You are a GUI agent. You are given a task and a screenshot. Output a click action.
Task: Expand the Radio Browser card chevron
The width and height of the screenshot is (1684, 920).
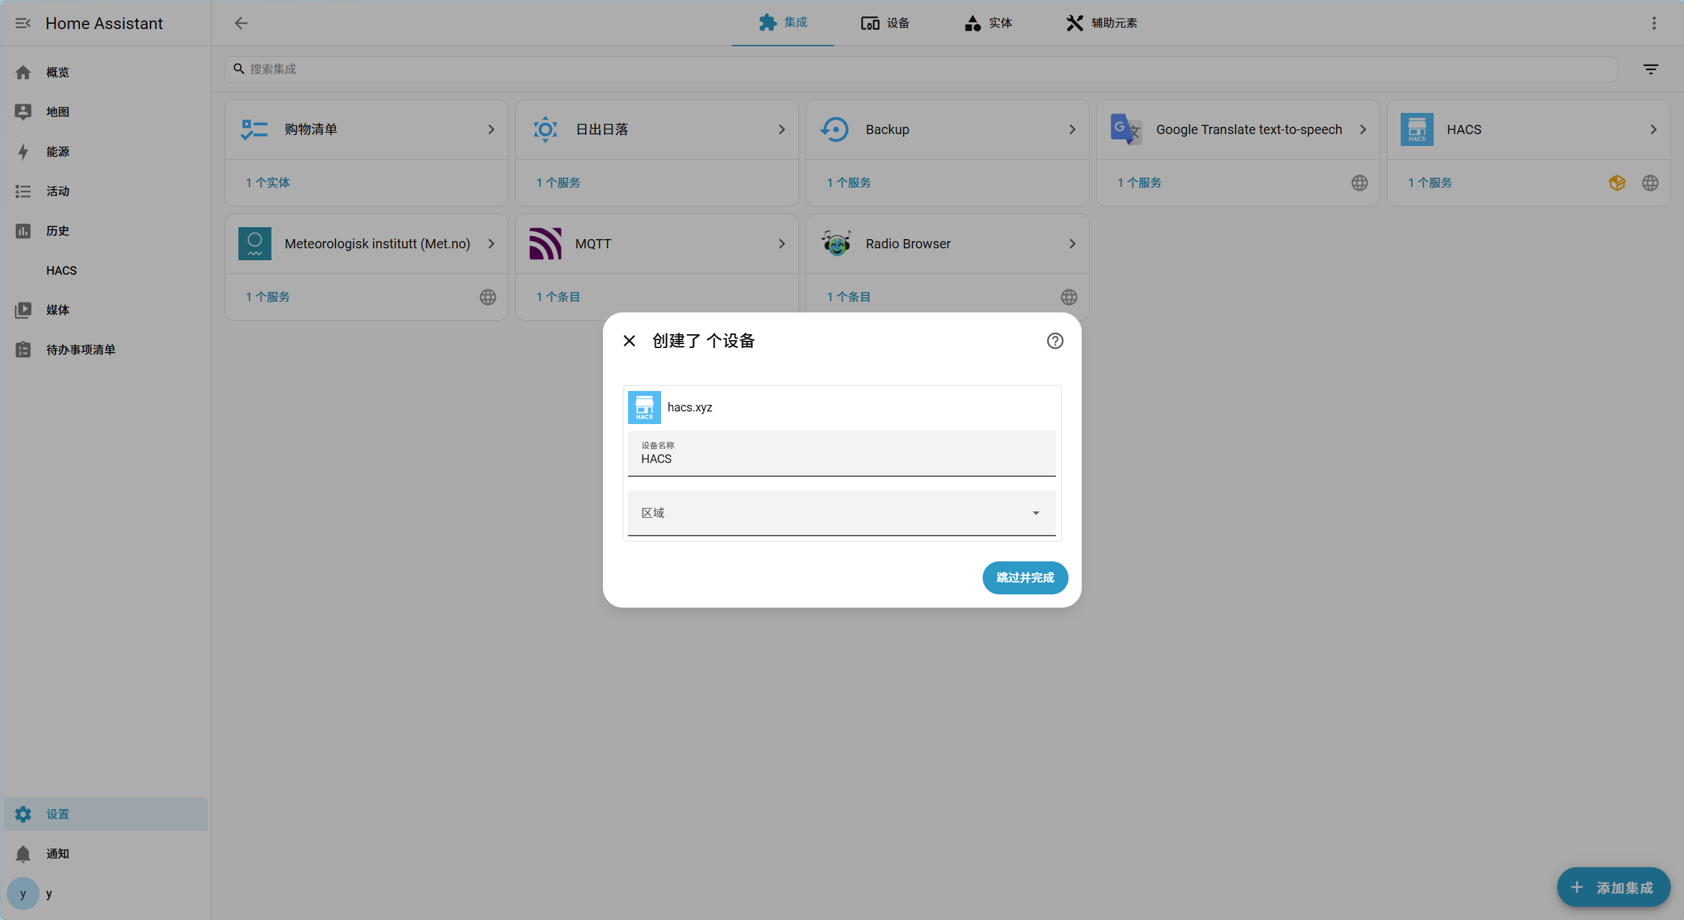click(x=1070, y=243)
